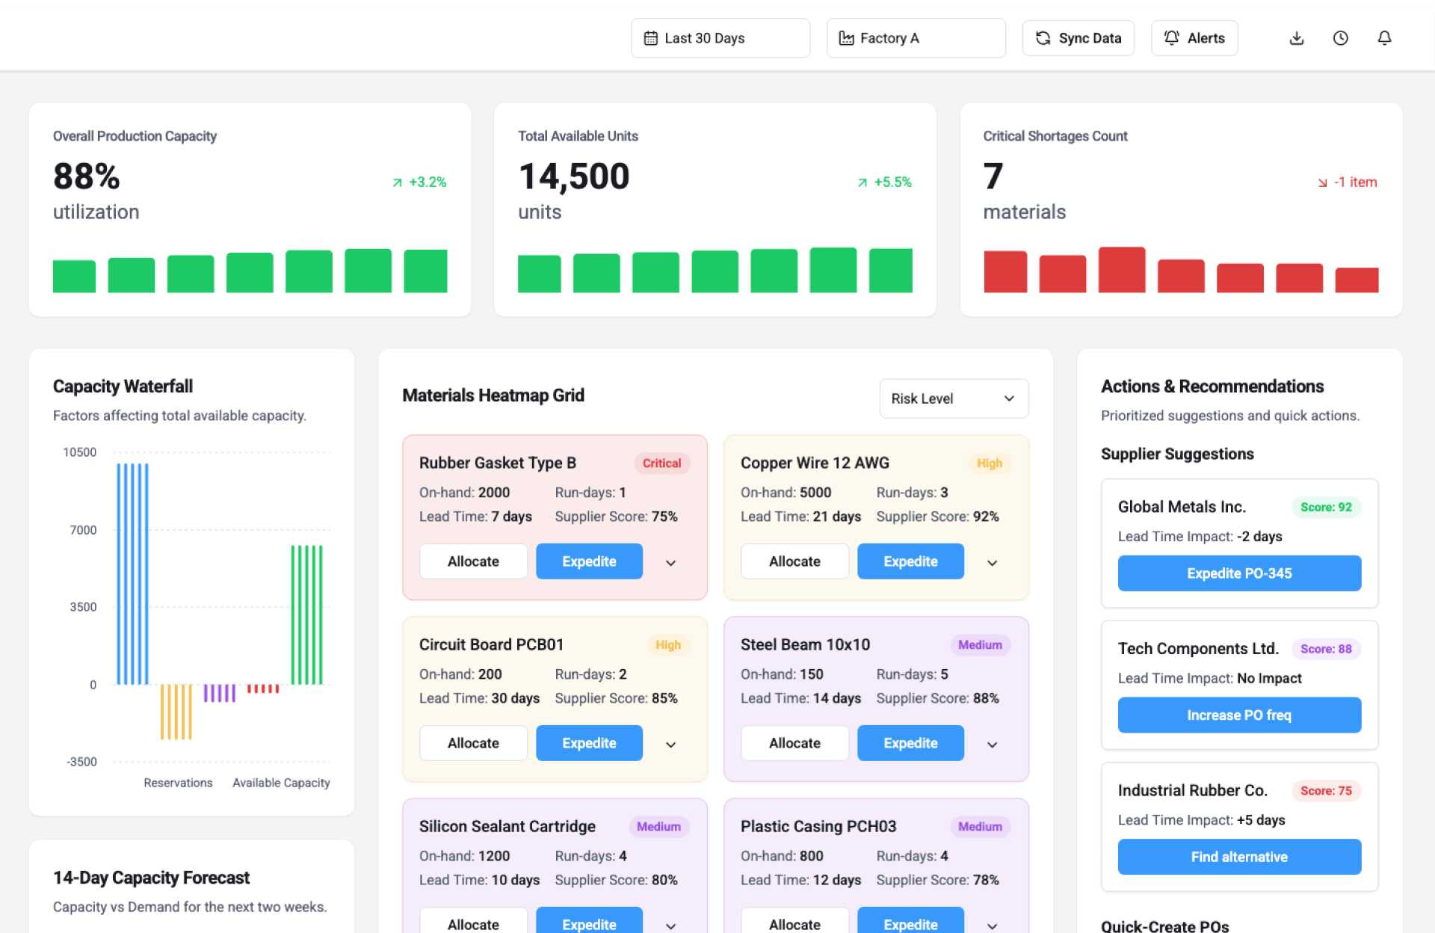Expedite Copper Wire 12 AWG order
This screenshot has height=933, width=1435.
[910, 561]
